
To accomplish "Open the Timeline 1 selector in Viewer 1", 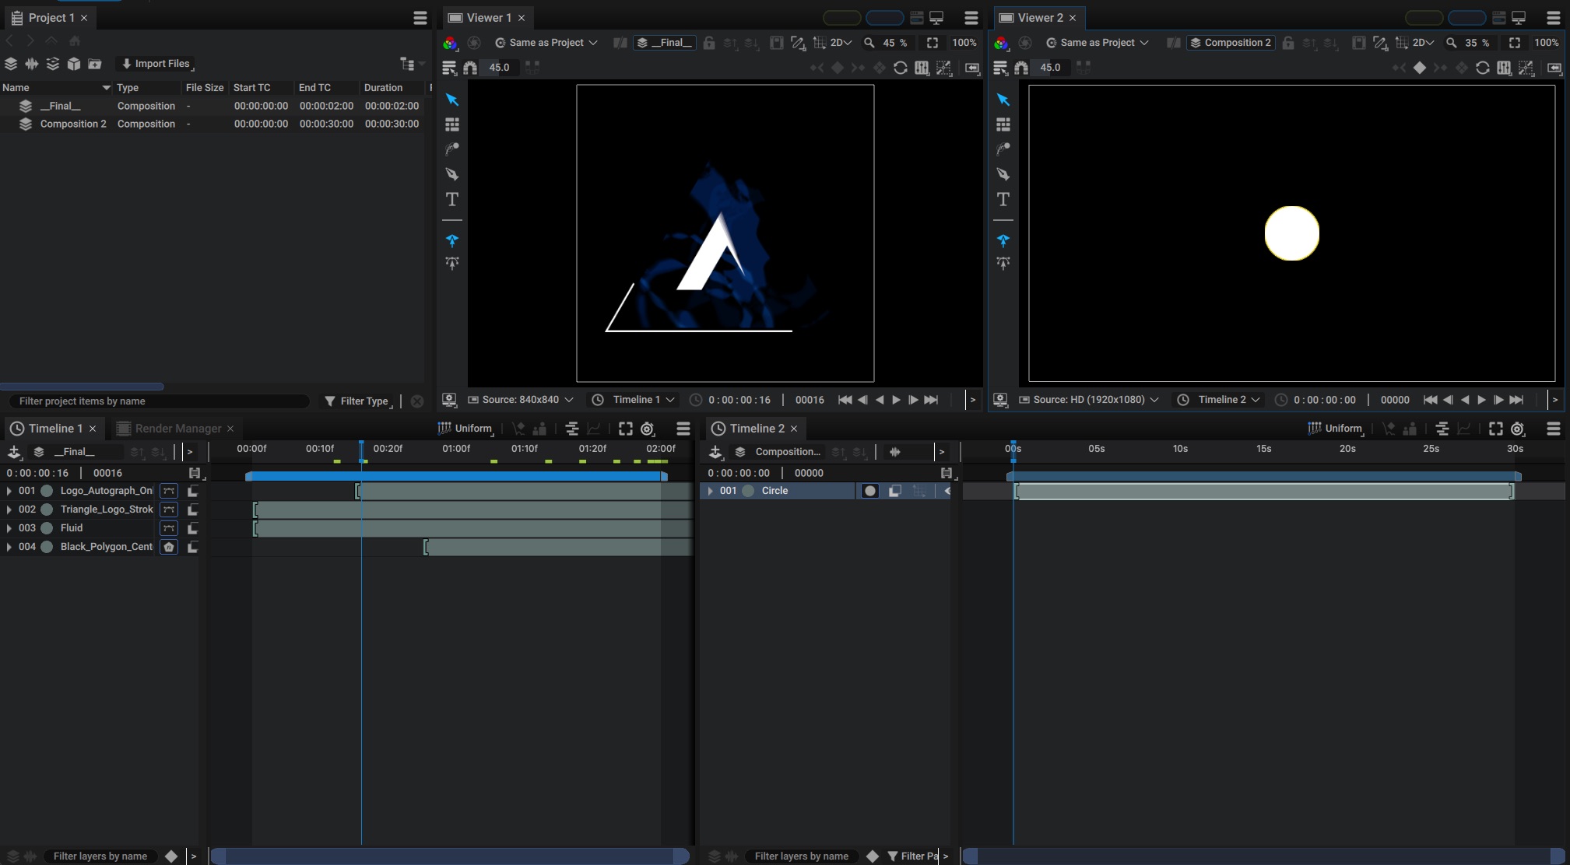I will (x=634, y=400).
